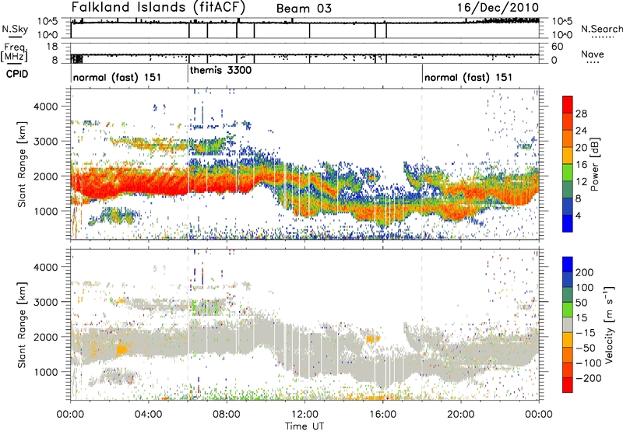Click the '-200' value on the velocity colorbar
Viewport: 623px width, 431px height.
588,378
